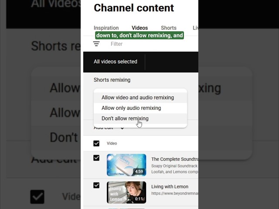279x209 pixels.
Task: Expand the Add edit dropdown arrow
Action: coord(122,128)
